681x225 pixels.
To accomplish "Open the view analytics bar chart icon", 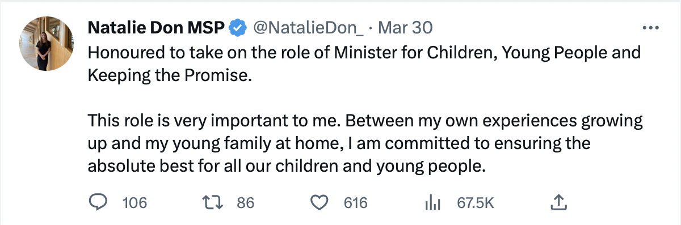I will click(x=433, y=202).
